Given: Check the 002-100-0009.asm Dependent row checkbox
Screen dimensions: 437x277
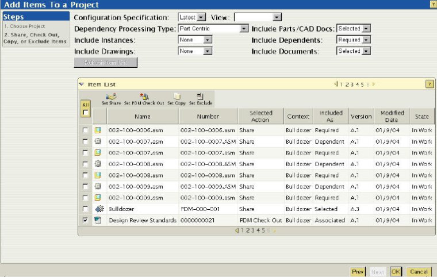Looking at the screenshot, I should point(85,186).
